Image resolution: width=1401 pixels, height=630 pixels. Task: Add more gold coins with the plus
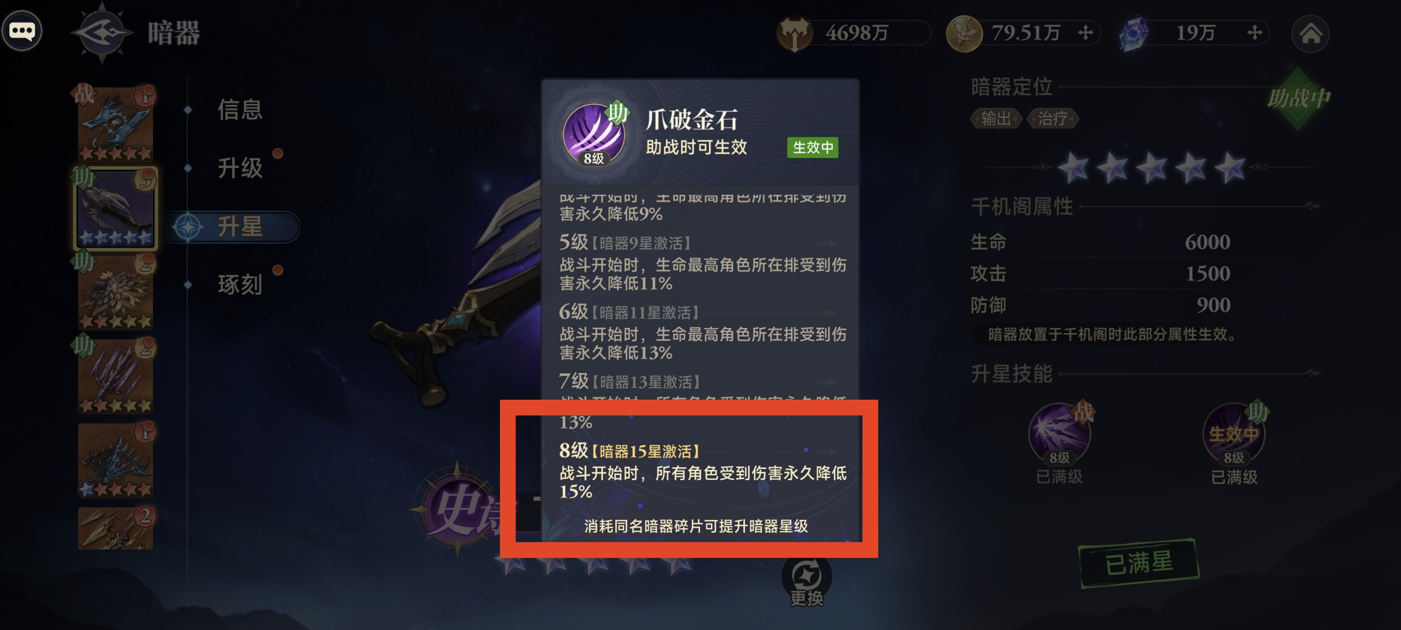coord(1085,33)
